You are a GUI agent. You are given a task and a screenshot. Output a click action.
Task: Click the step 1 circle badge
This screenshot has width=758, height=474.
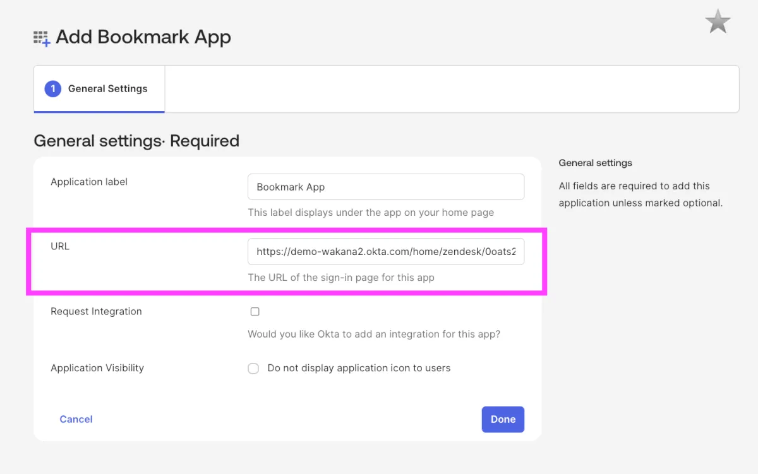(x=52, y=89)
